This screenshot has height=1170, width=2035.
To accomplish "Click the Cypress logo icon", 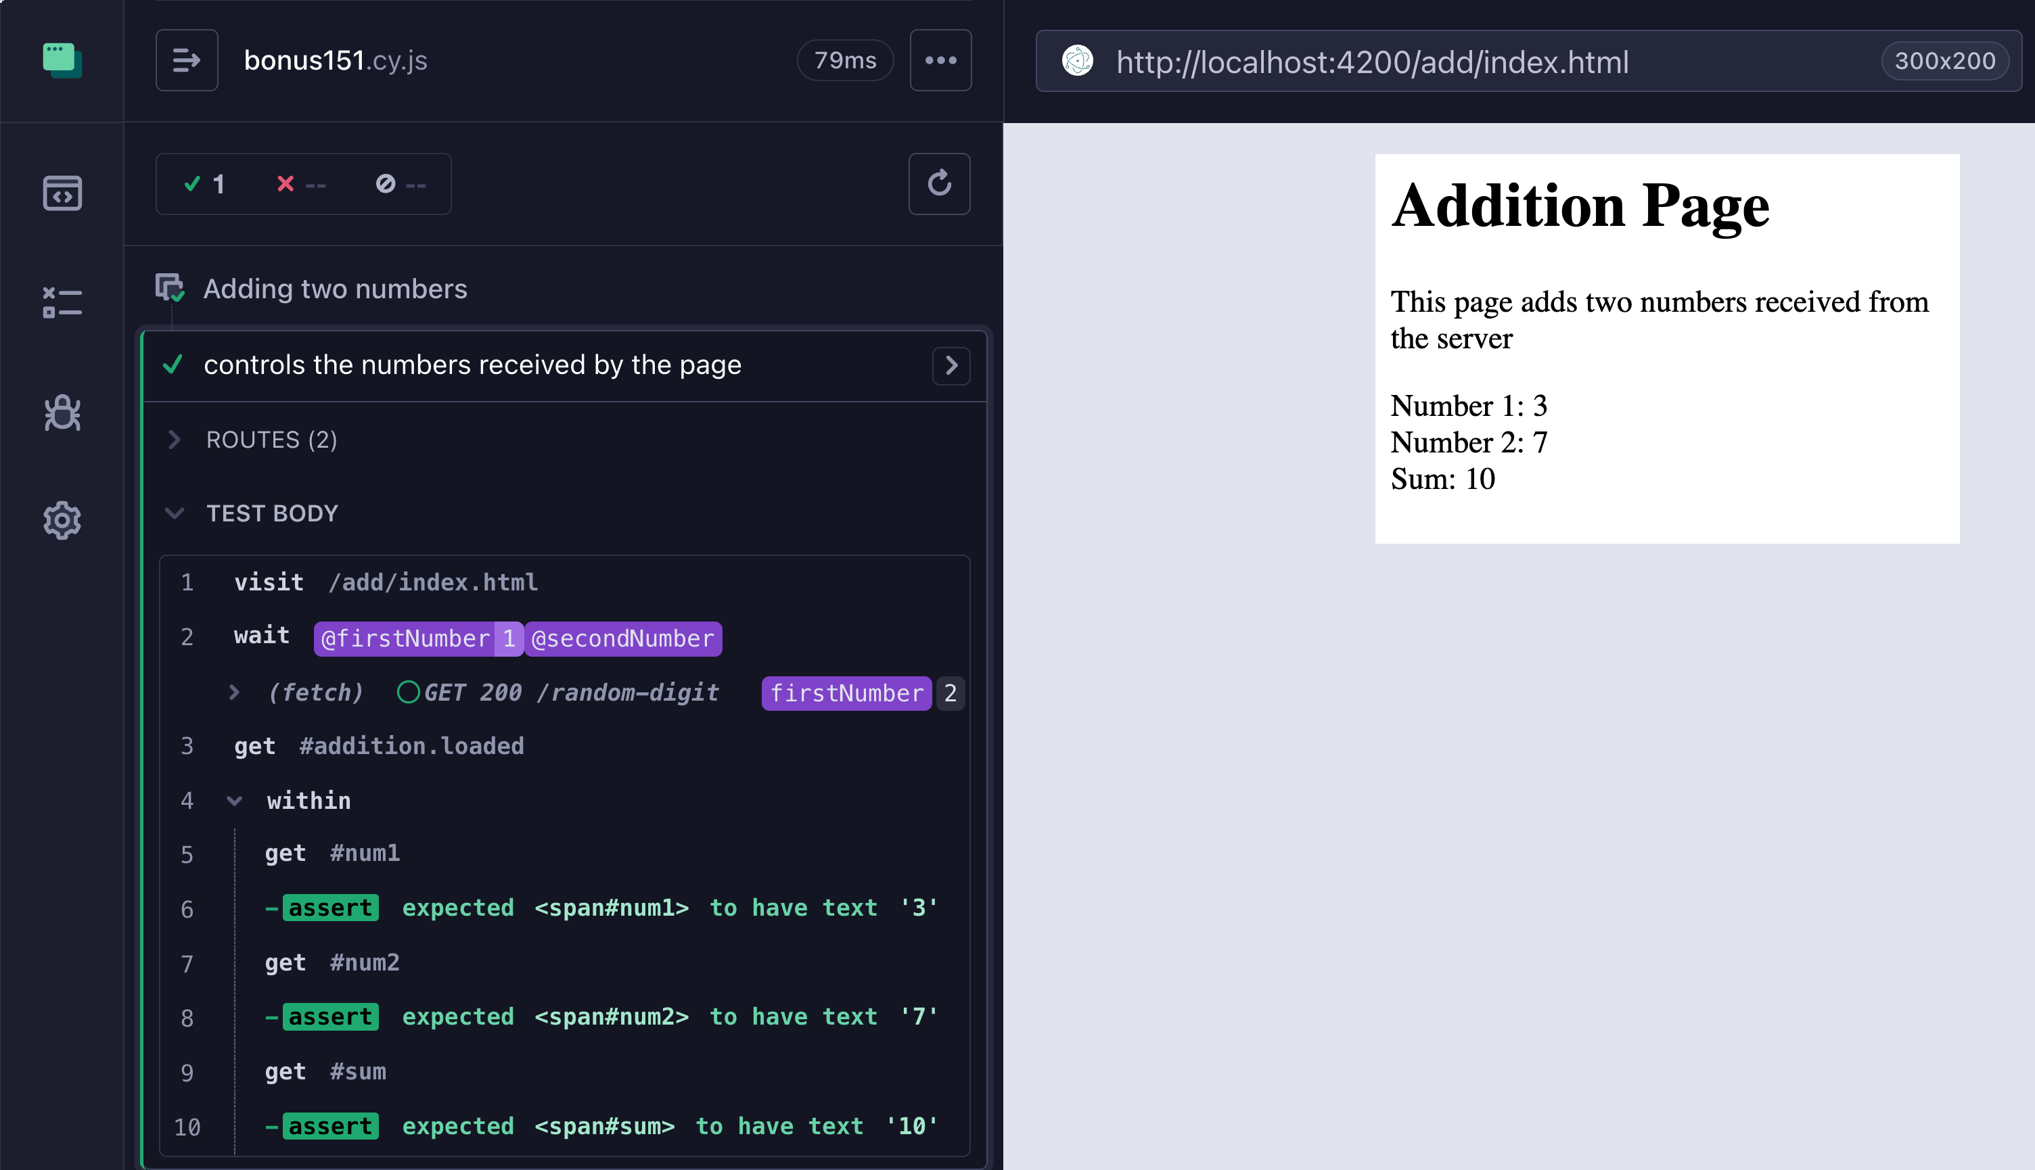I will tap(62, 60).
